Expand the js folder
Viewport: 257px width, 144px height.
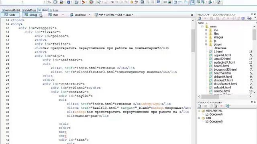[206, 41]
